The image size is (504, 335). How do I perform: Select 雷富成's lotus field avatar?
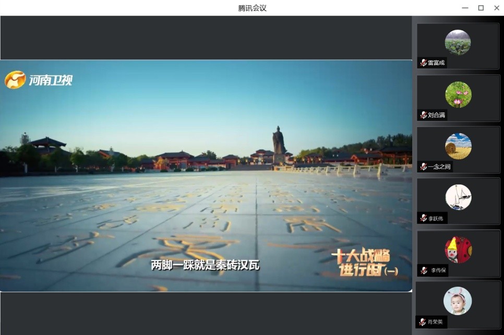[x=458, y=42]
